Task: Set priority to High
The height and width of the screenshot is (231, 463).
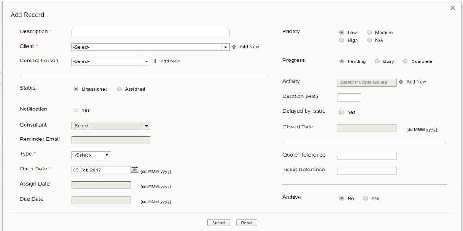Action: tap(342, 40)
